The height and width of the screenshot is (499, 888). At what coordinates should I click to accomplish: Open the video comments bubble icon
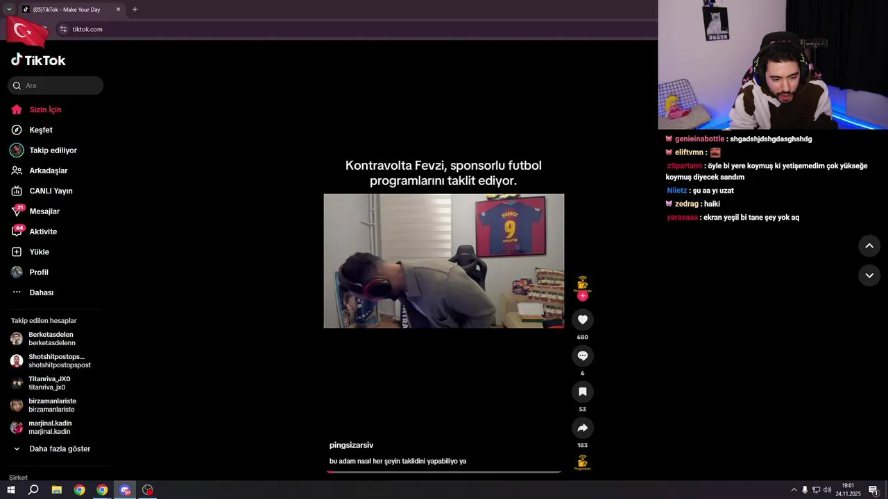pyautogui.click(x=583, y=356)
